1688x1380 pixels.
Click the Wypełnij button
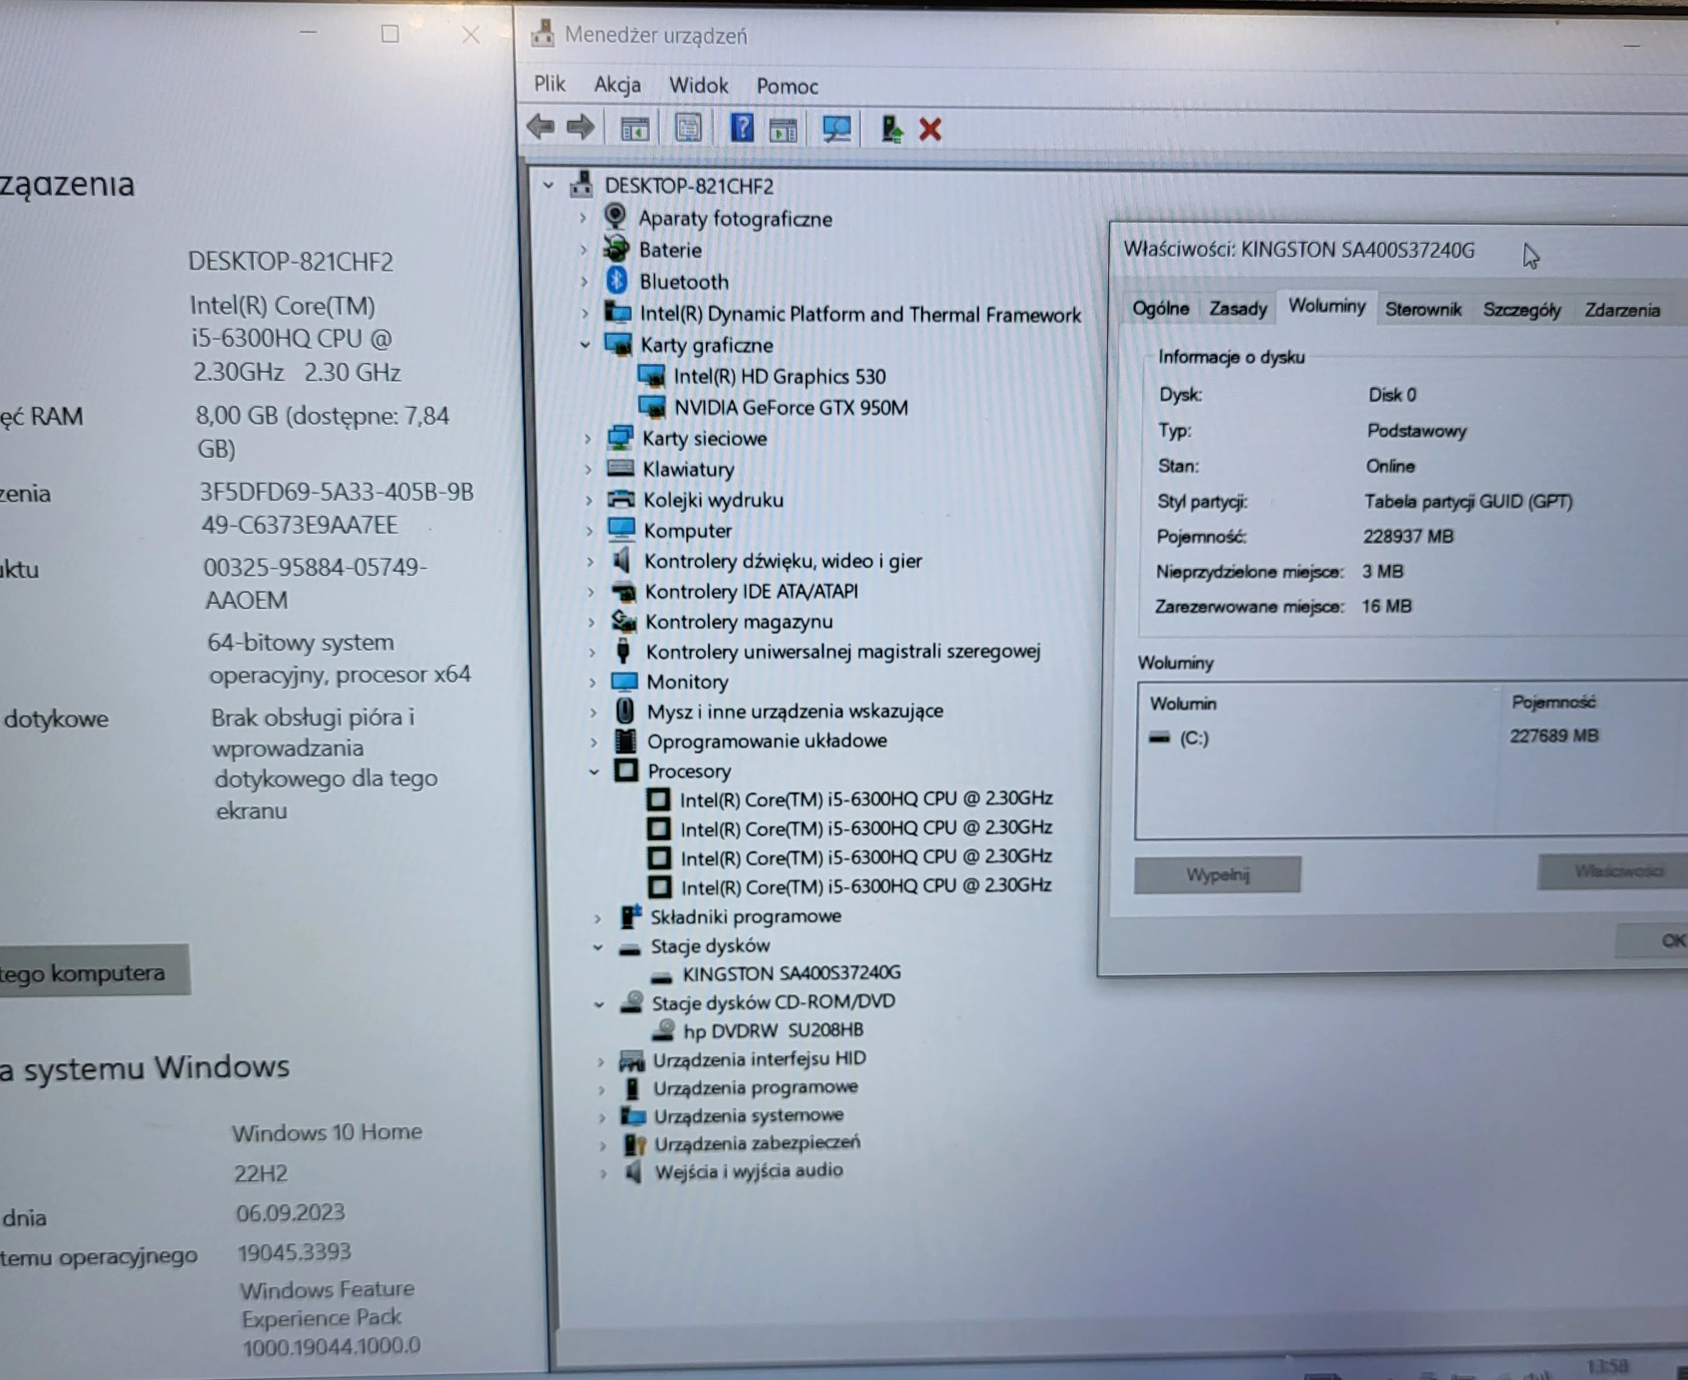pyautogui.click(x=1217, y=874)
